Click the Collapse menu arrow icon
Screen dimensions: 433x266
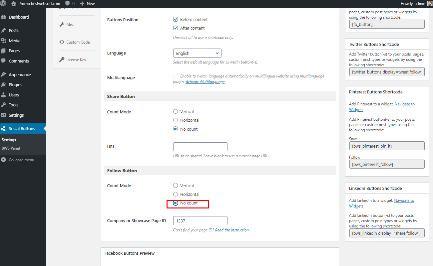coord(4,160)
